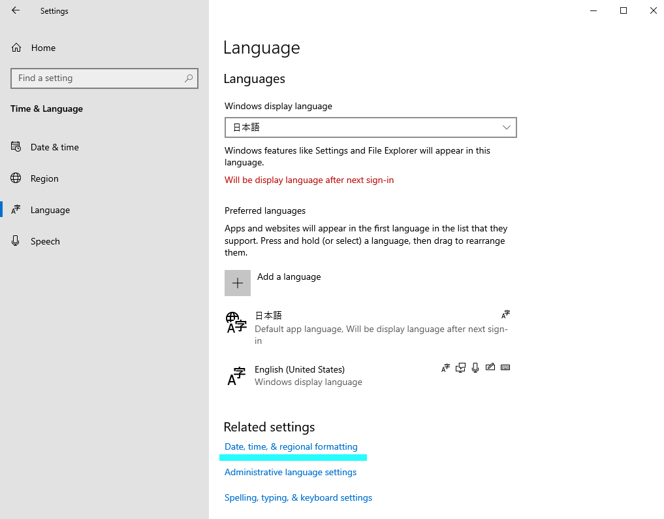664x519 pixels.
Task: Click the 日本語 language pack icon
Action: click(236, 322)
